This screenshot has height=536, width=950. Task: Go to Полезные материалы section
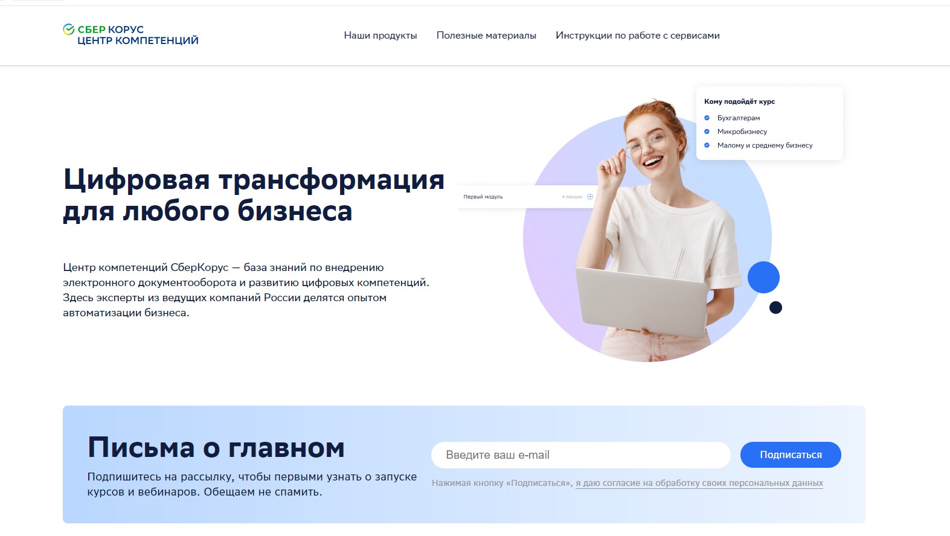[x=486, y=36]
